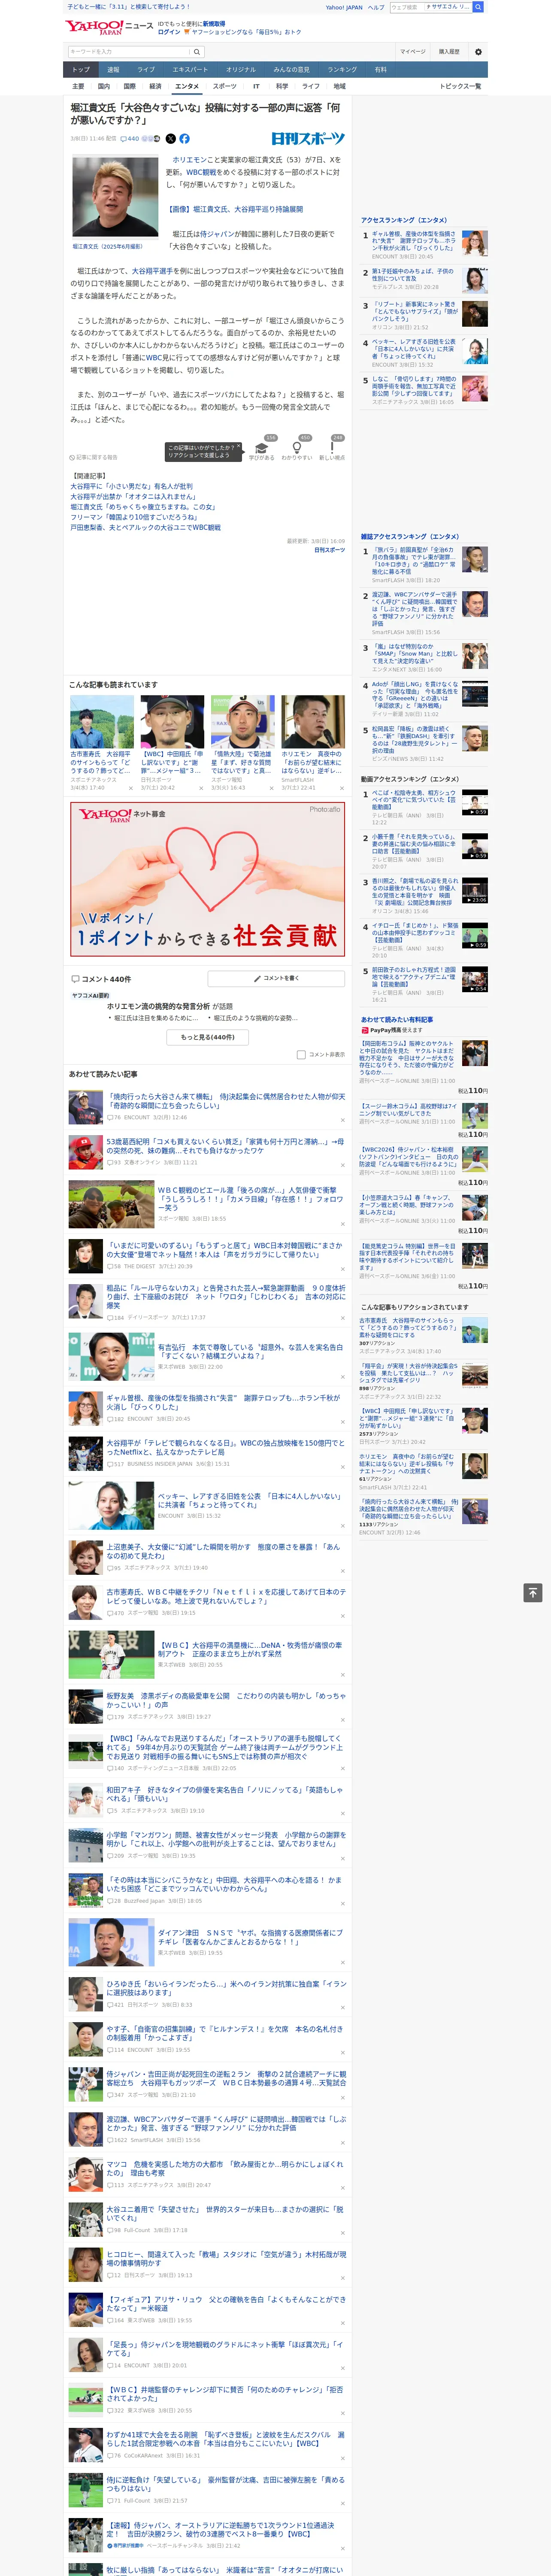The image size is (551, 2576).
Task: Open the みんなの意見 tab
Action: point(291,70)
